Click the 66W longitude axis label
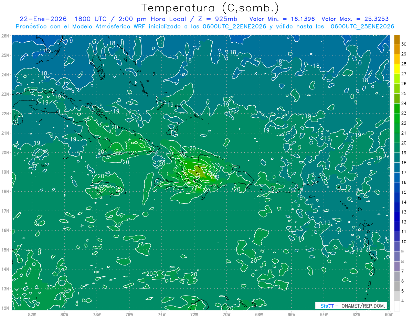413x319 pixels. point(291,314)
